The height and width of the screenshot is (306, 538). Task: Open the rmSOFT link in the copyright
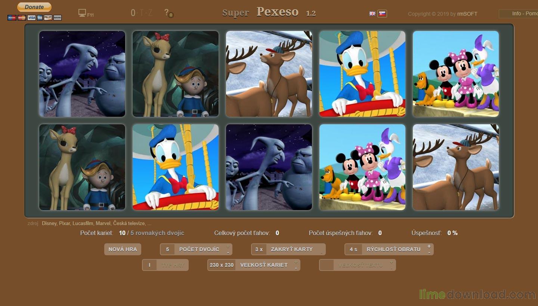click(x=467, y=14)
